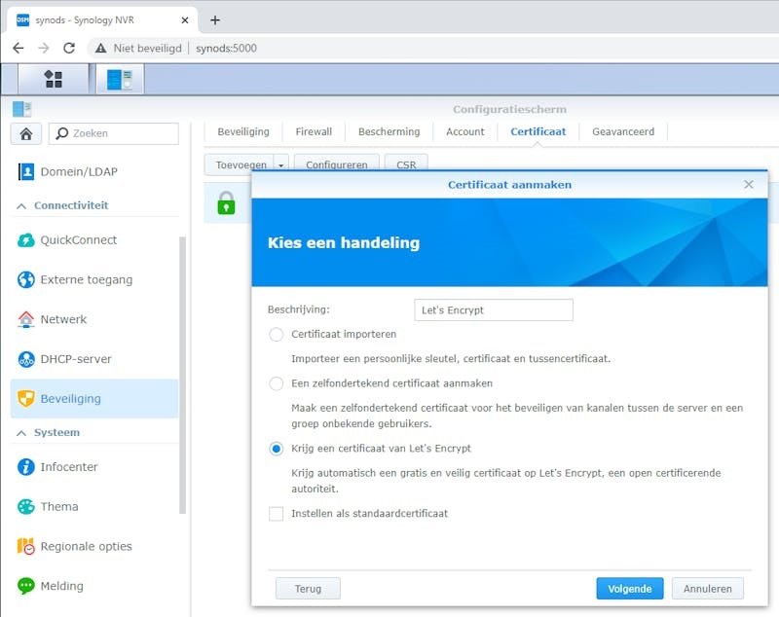Open the Toevoegen dropdown arrow
Screen dimensions: 779x617
[x=281, y=164]
